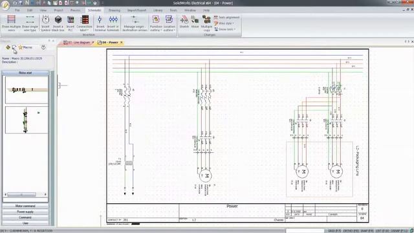Click the macro list scroll left arrow
This screenshot has width=414, height=233.
pos(6,194)
